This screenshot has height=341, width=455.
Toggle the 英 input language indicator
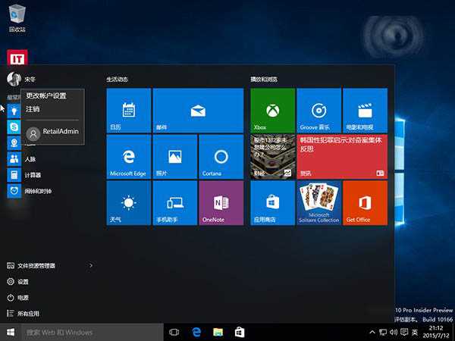(x=413, y=333)
